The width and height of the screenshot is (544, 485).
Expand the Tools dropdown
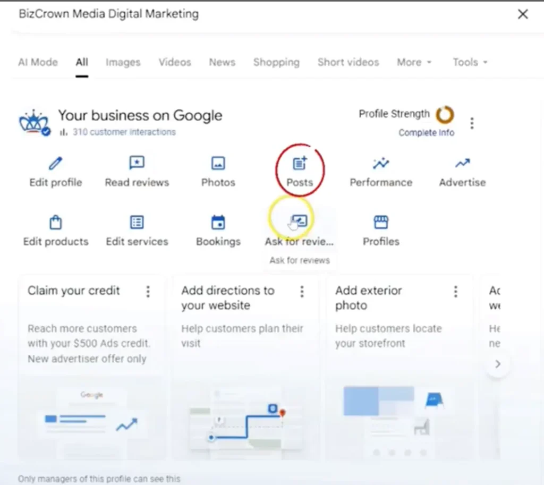click(x=470, y=62)
